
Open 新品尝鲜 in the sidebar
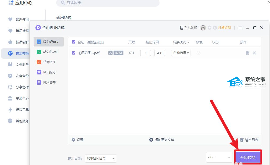tap(19, 42)
